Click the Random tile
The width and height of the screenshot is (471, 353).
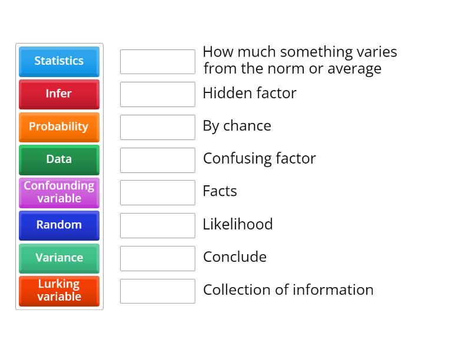(x=59, y=225)
